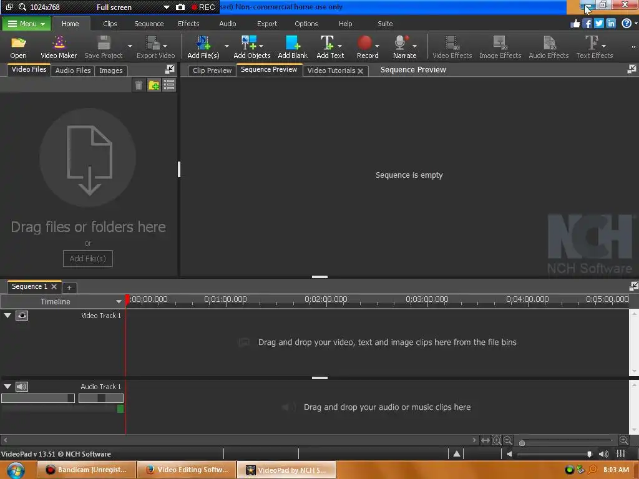Expand the Narrate dropdown arrow

click(x=414, y=46)
